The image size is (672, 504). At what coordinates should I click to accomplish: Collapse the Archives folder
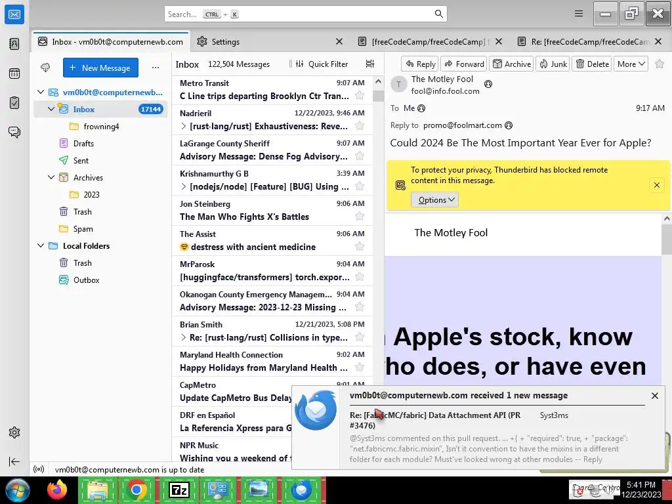click(x=51, y=177)
